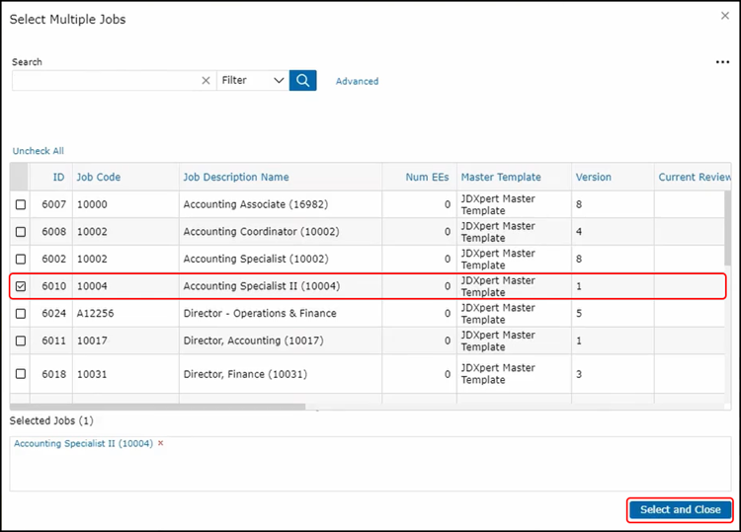
Task: Check the Accounting Associate (16982) row checkbox
Action: tap(21, 204)
